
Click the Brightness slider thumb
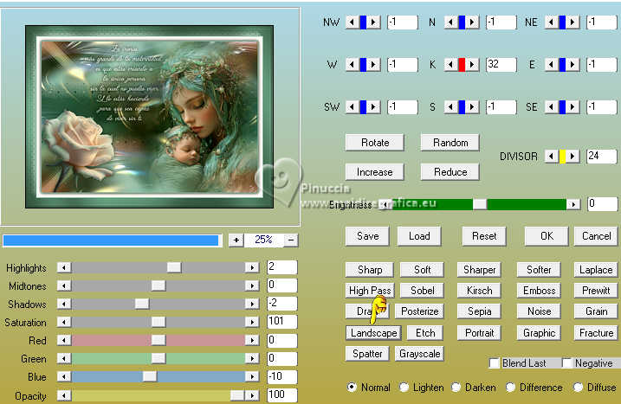coord(479,204)
